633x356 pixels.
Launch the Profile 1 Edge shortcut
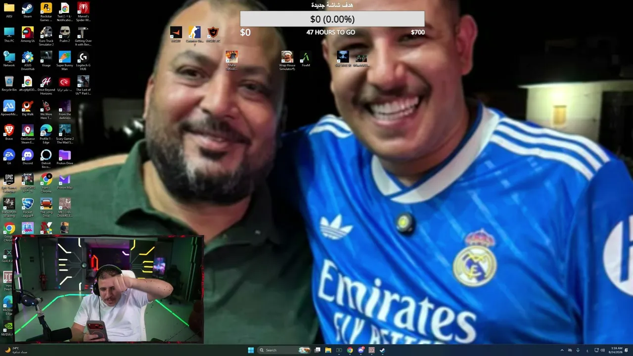click(46, 134)
